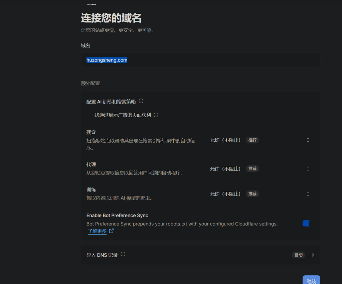The width and height of the screenshot is (342, 284).
Task: Click the huzongsheng.com domain input field
Action: click(200, 60)
